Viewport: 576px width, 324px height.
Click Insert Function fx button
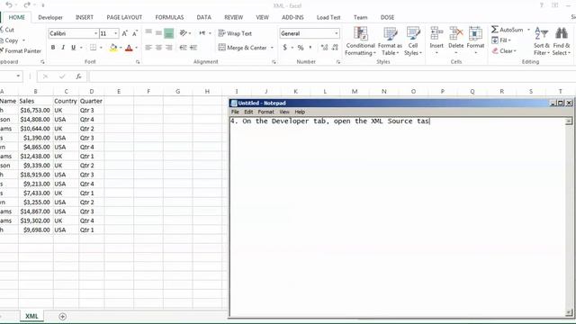coord(78,76)
